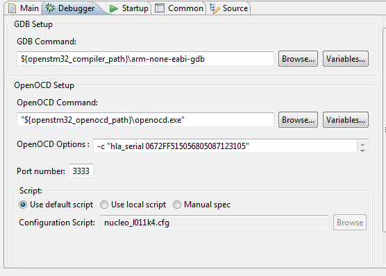Browse for the GDB Command path
Screen dimensions: 386x276
click(x=298, y=59)
